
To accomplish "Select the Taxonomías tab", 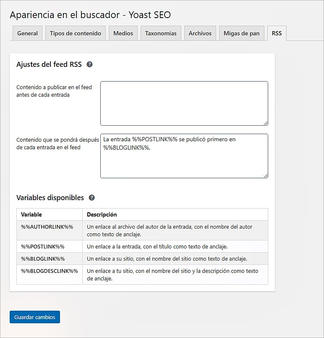I will point(161,34).
